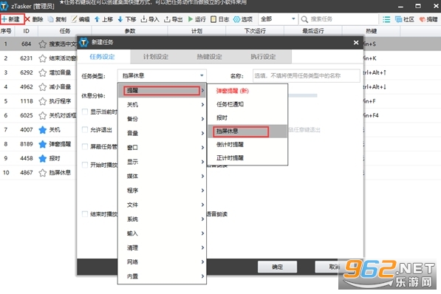
Task: Choose 挡屏休息 from submenu
Action: 247,131
